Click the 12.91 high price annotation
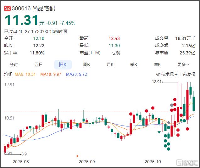 [157, 81]
